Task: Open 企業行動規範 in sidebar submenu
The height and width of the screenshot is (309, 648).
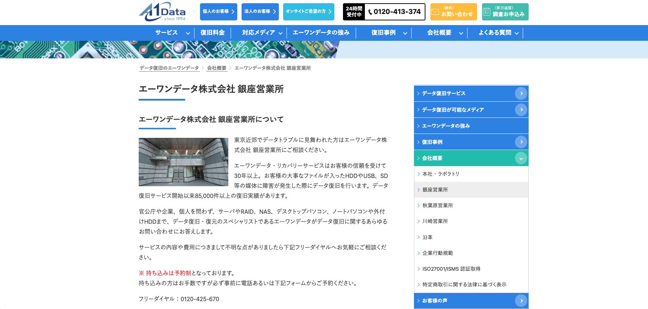Action: tap(471, 253)
